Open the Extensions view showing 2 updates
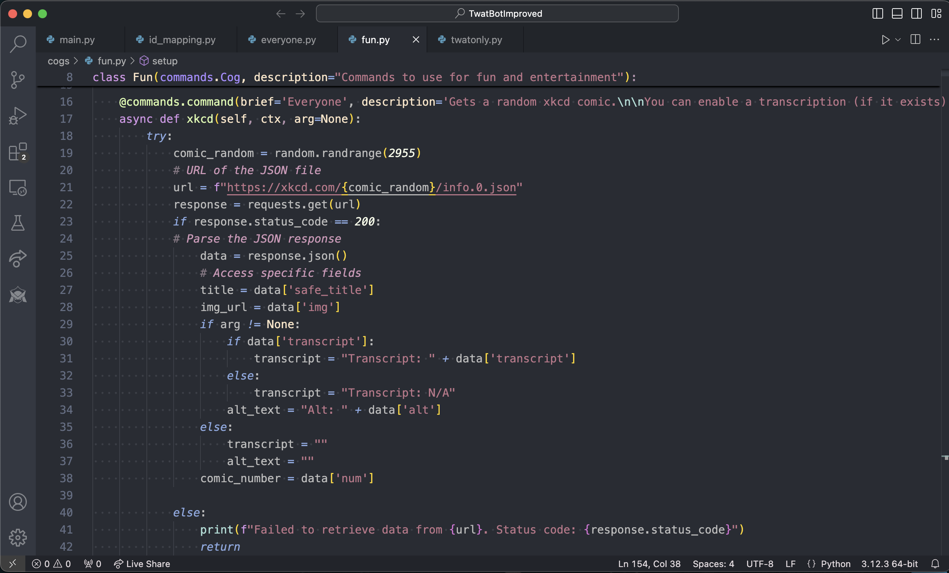Viewport: 949px width, 573px height. (18, 152)
